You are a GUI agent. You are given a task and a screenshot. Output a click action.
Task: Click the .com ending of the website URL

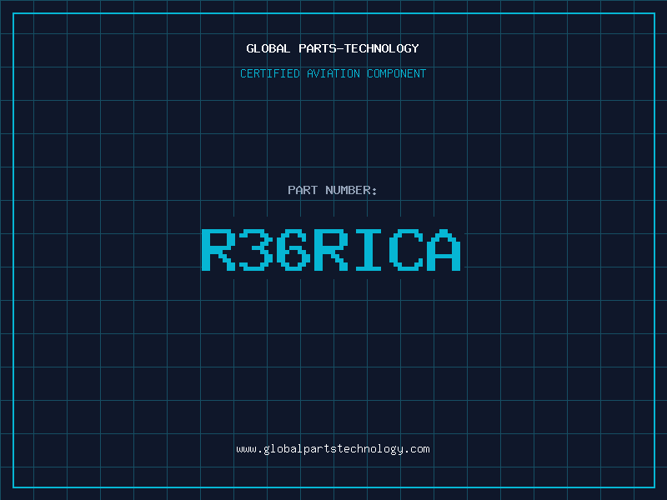(x=417, y=448)
